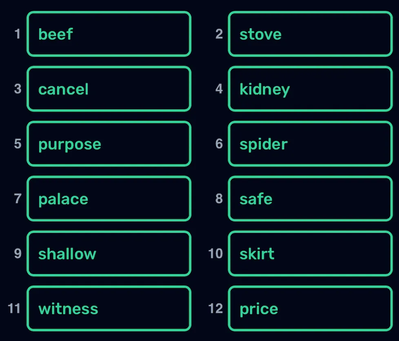This screenshot has width=399, height=341.
Task: Click the 'purpose' word field
Action: (x=109, y=144)
